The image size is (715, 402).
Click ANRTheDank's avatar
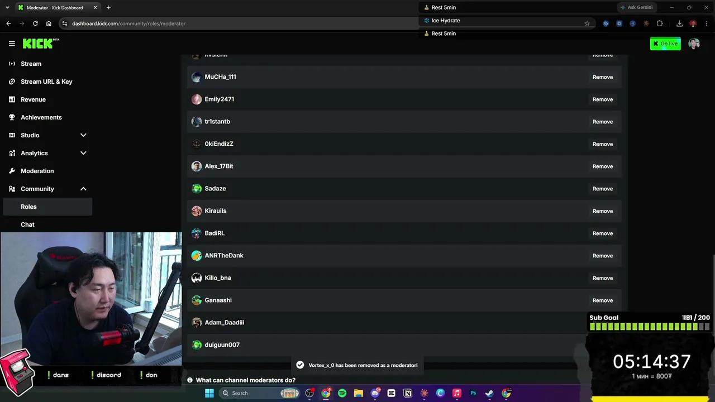[x=197, y=256]
